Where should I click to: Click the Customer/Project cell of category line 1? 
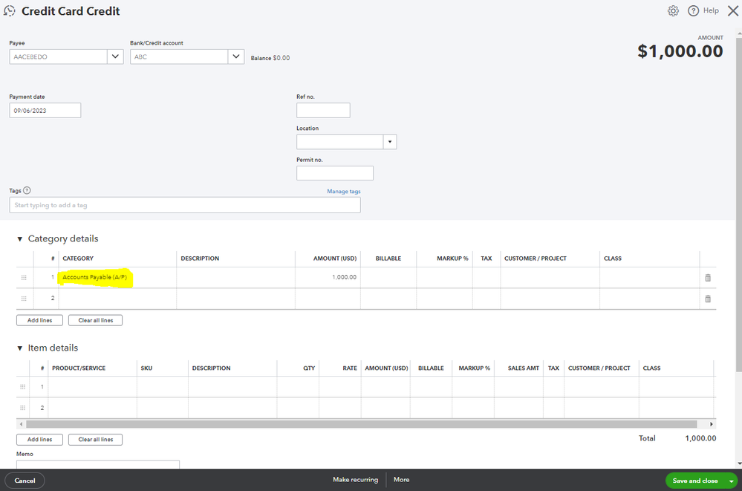[x=550, y=278]
